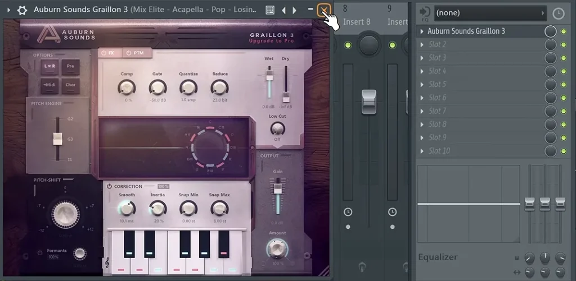Open Slot 2 arrow menu
This screenshot has width=576, height=281.
422,45
